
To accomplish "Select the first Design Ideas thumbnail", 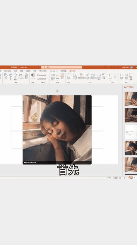I will (131, 99).
